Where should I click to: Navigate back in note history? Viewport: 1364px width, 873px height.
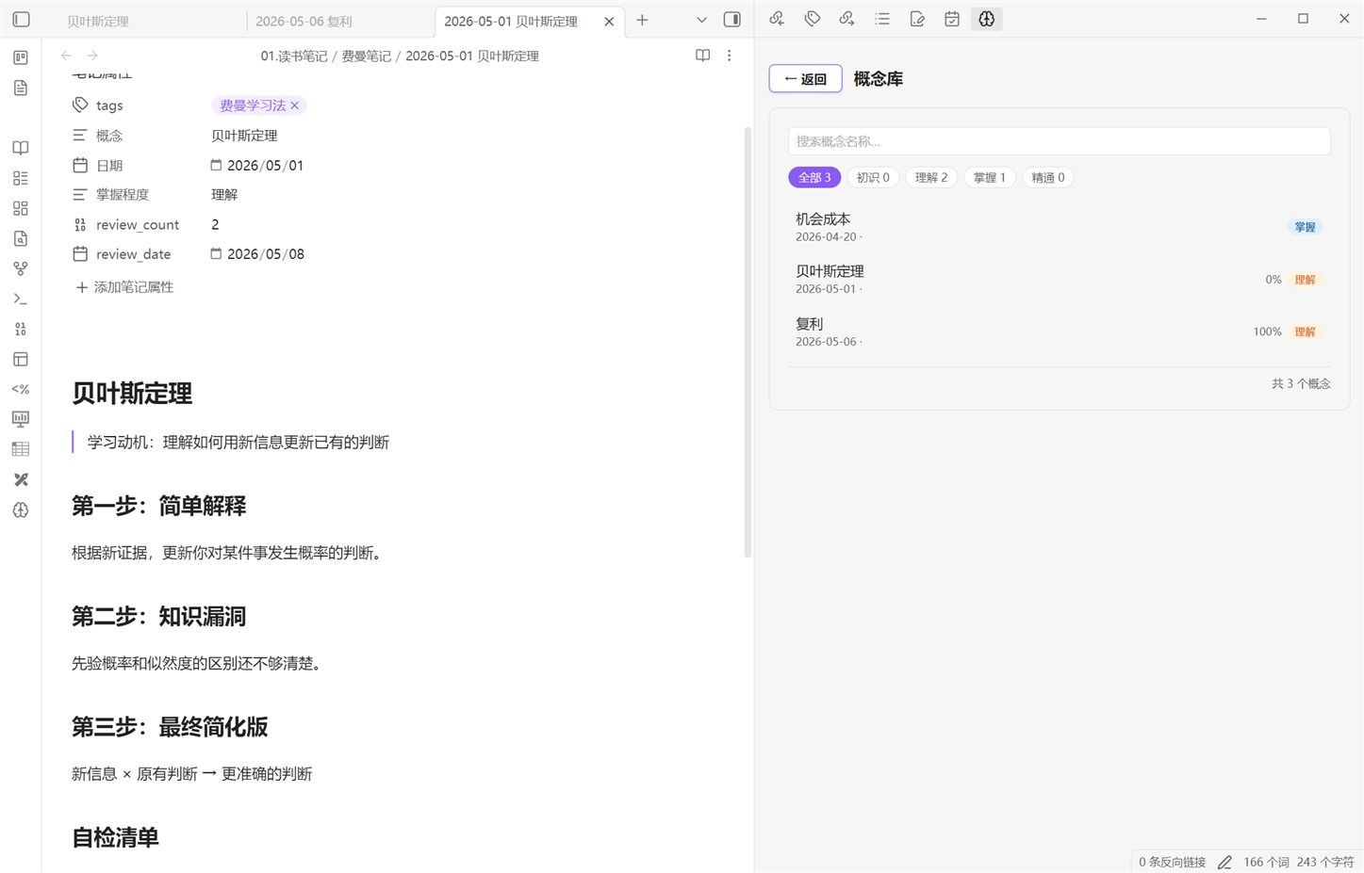pyautogui.click(x=66, y=56)
